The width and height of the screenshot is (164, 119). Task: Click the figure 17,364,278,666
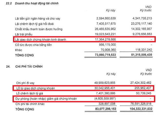pyautogui.click(x=105, y=39)
